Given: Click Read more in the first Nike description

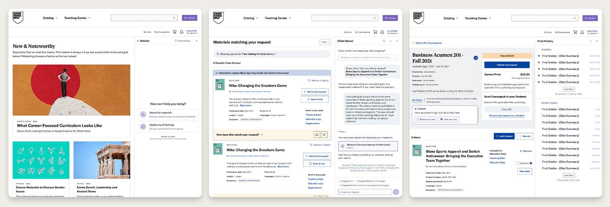Looking at the screenshot, I should 246,105.
